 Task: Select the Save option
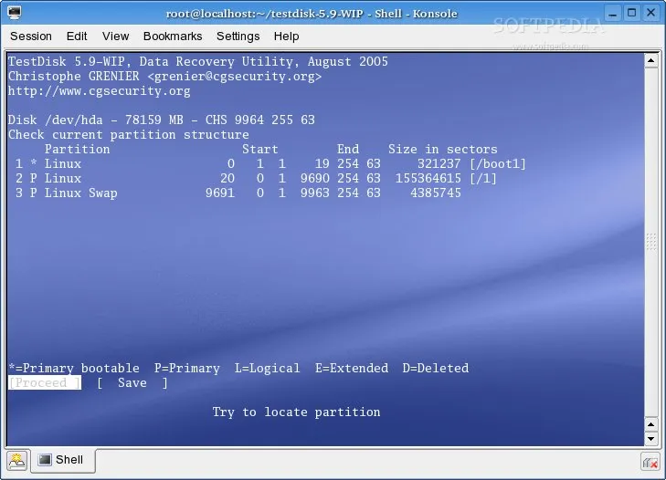[132, 383]
